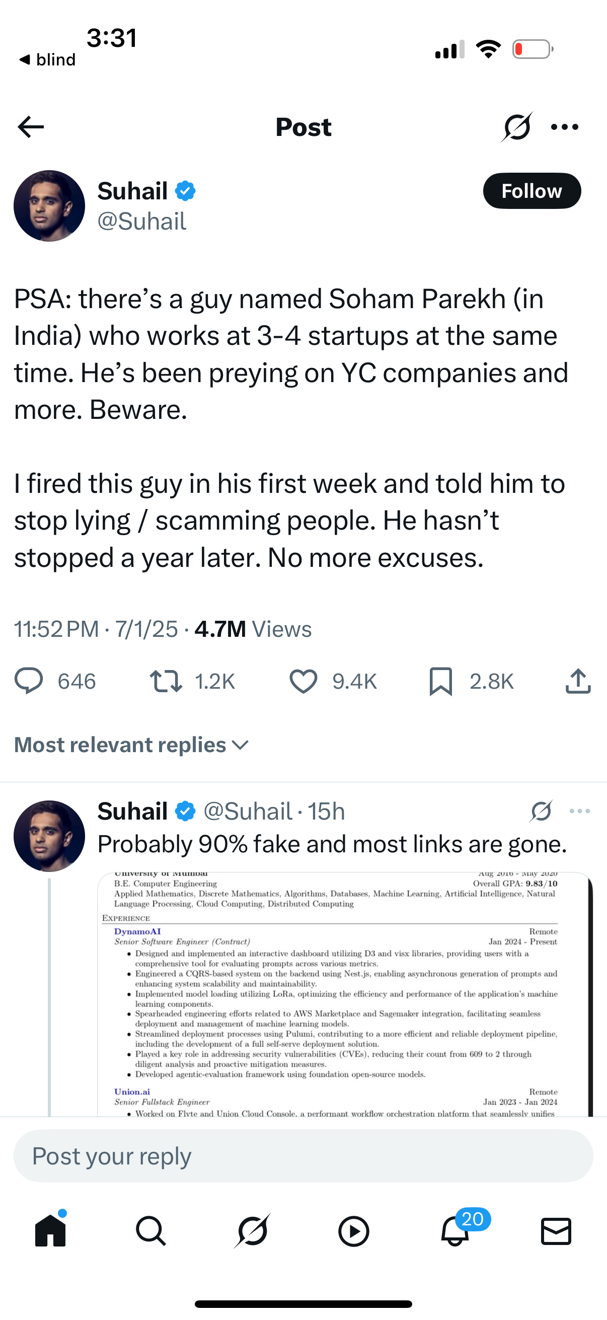Open the resume image thumbnail
Image resolution: width=607 pixels, height=1320 pixels.
tap(343, 993)
